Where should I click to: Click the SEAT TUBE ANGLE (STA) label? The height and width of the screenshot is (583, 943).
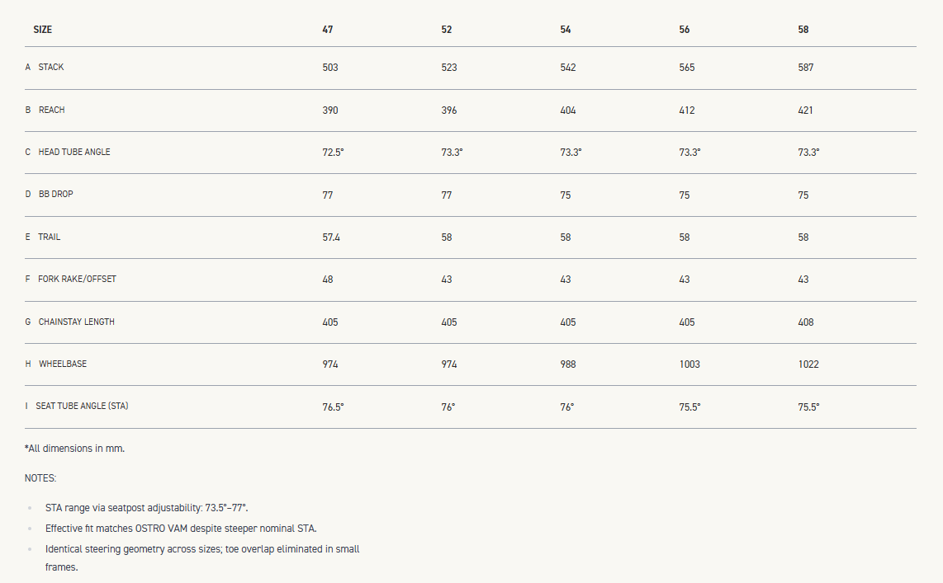point(82,407)
